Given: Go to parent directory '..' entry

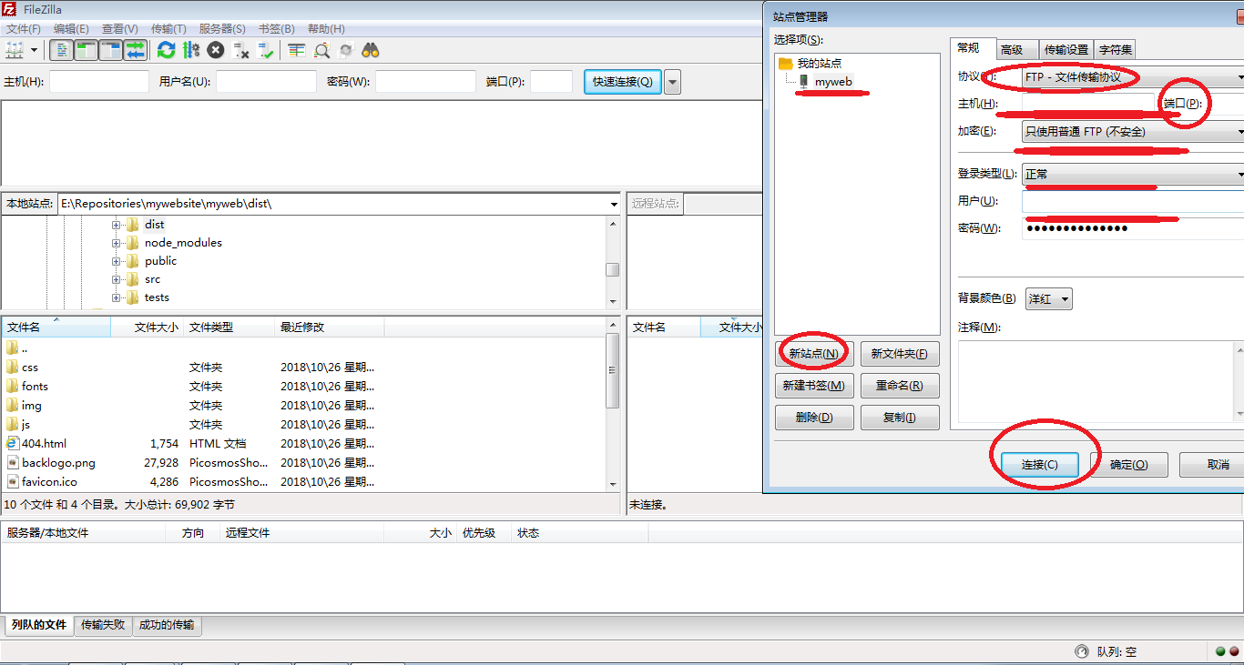Looking at the screenshot, I should point(24,348).
